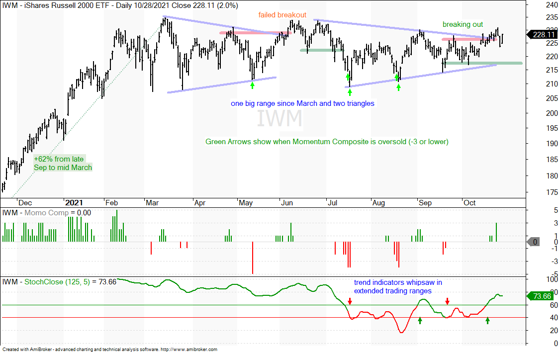The image size is (560, 352).
Task: Click the 210 price axis label
Action: coord(552,84)
